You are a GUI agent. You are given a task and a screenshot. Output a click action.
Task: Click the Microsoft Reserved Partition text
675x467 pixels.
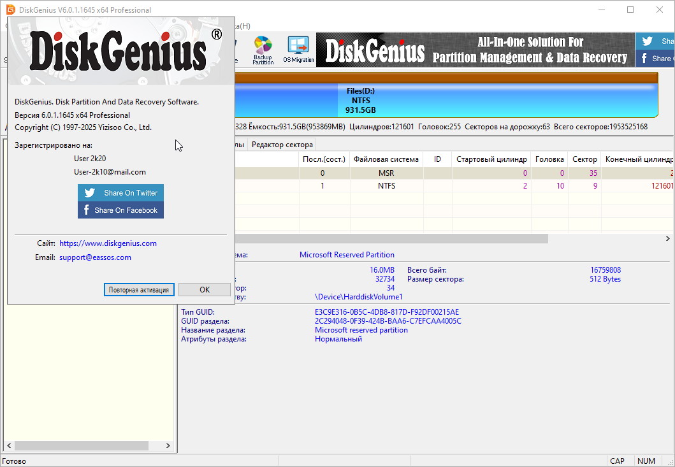[347, 255]
